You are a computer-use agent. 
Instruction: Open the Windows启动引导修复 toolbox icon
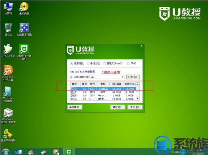[x=8, y=116]
